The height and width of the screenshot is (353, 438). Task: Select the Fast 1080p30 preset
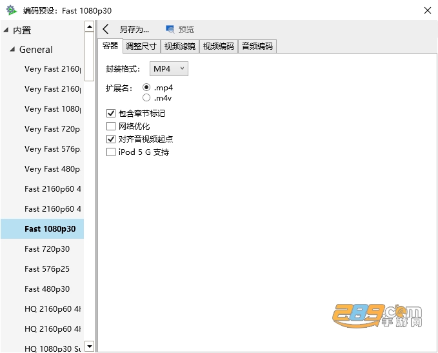pos(42,229)
